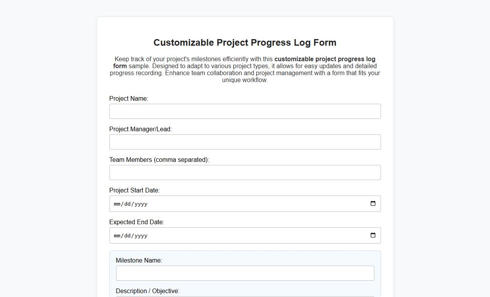Click the Project Name label
The image size is (490, 297).
[x=128, y=98]
